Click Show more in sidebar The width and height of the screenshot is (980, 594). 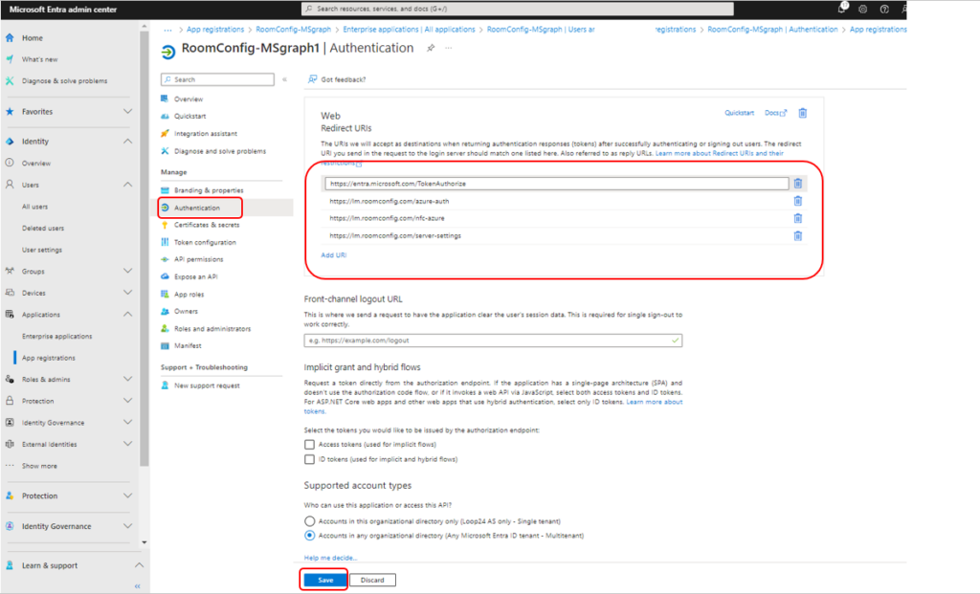[39, 466]
